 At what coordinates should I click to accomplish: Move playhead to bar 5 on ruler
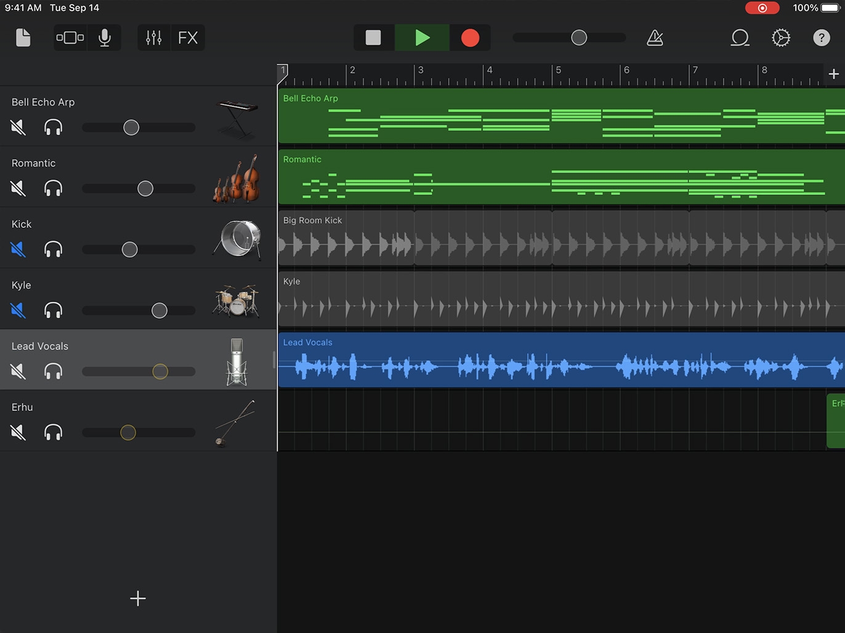(x=559, y=70)
